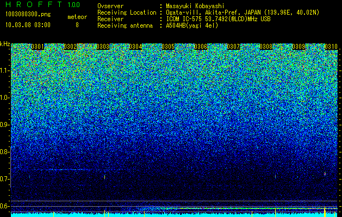Click the 0310 time marker
342x217 pixels.
[331, 47]
